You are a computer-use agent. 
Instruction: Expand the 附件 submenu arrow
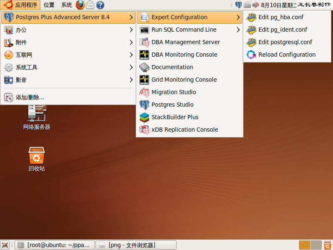[x=131, y=42]
